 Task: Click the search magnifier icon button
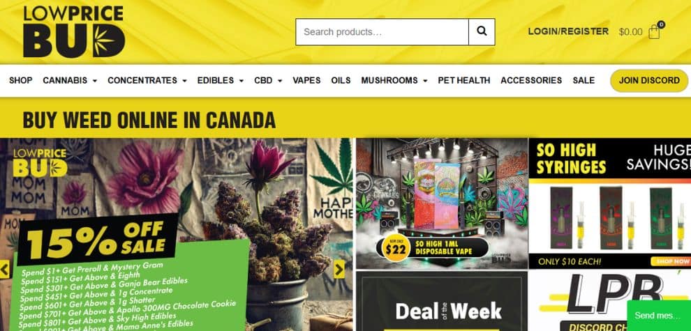(482, 31)
